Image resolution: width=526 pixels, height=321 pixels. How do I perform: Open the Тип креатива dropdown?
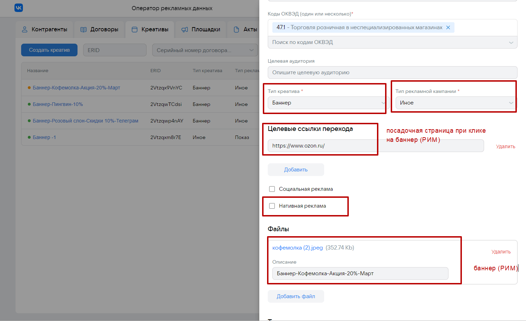[x=327, y=103]
